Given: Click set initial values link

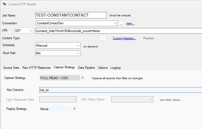Looking at the screenshot, I should pos(171,100).
